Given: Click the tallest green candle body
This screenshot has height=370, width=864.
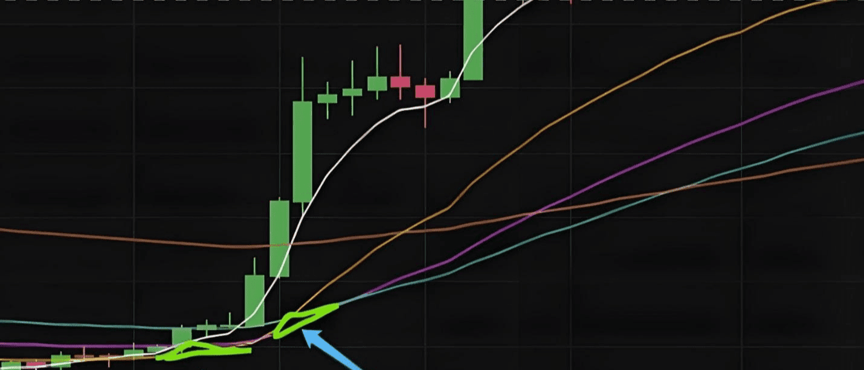Looking at the screenshot, I should 303,152.
